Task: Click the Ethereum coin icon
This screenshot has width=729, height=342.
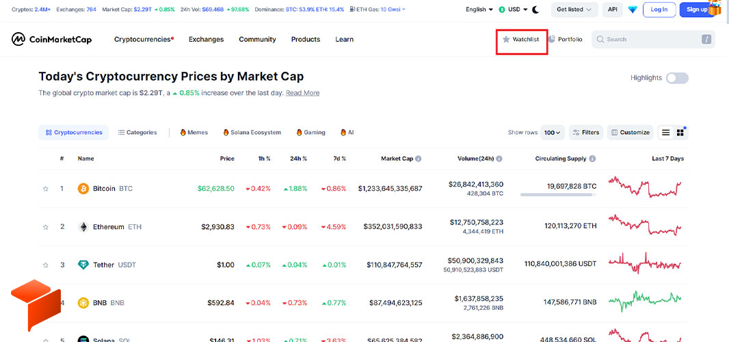Action: click(83, 227)
